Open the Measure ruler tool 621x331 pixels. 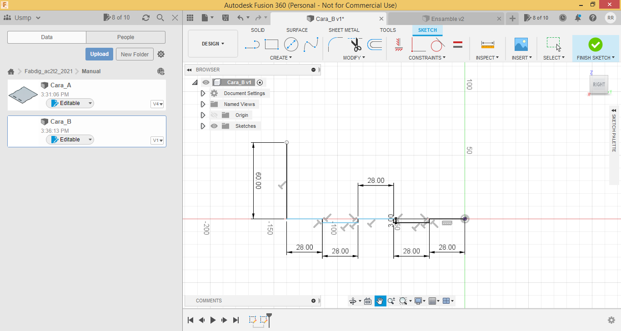point(487,45)
